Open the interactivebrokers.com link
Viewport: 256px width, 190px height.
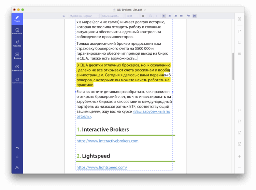click(x=108, y=141)
